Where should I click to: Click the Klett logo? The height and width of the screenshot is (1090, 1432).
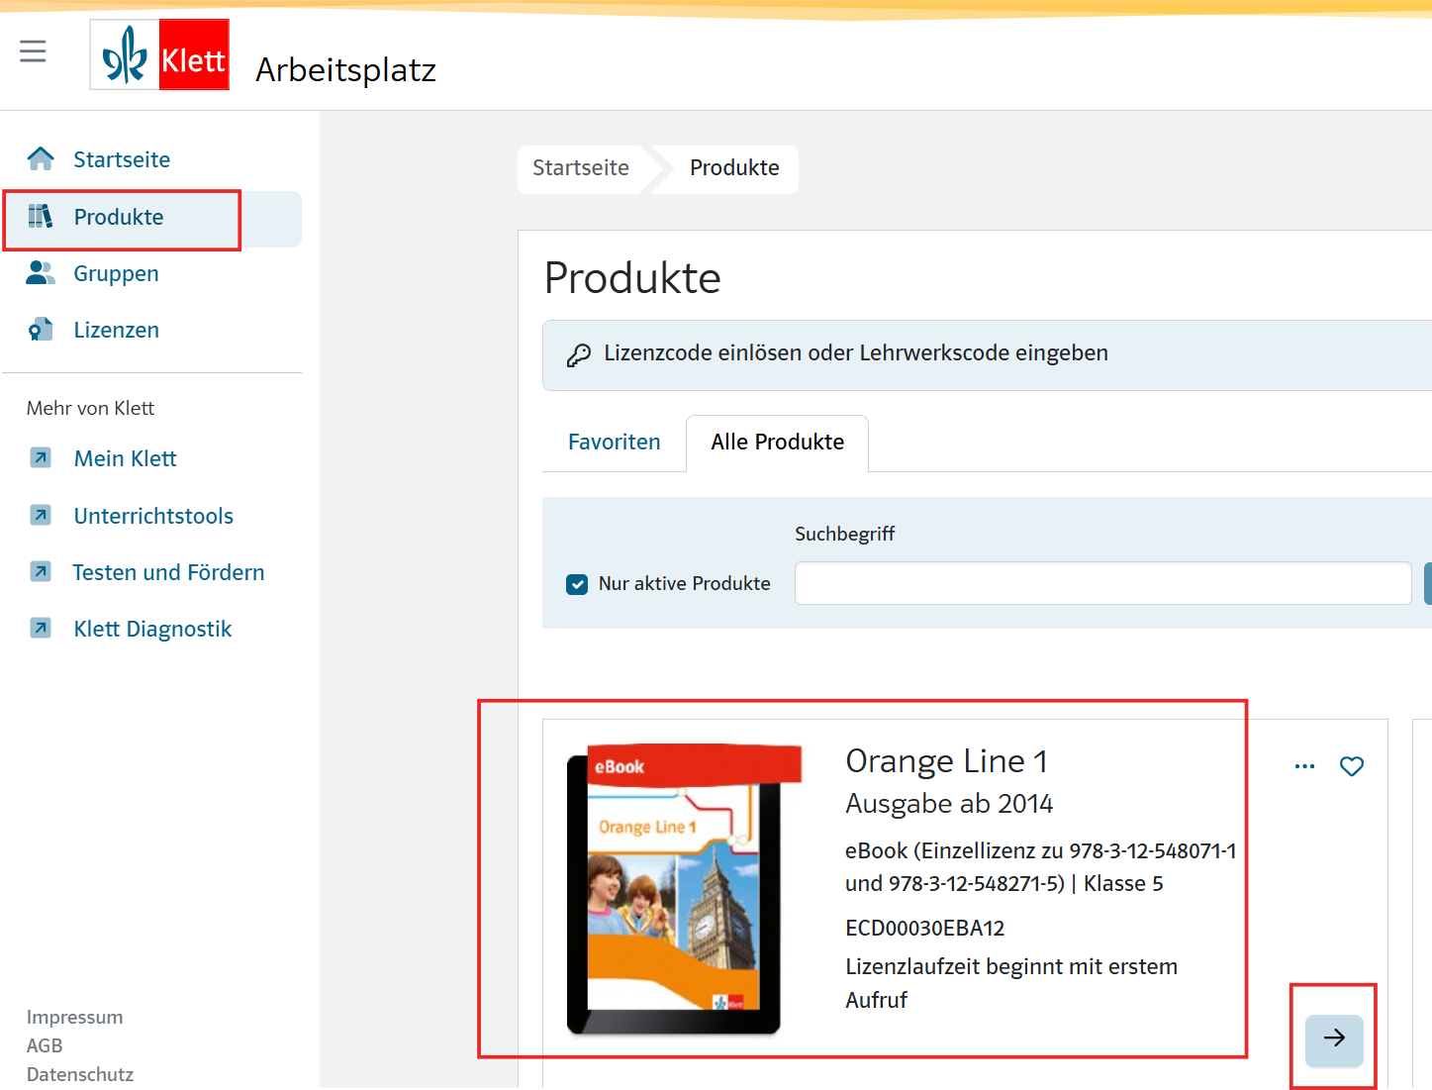point(158,53)
